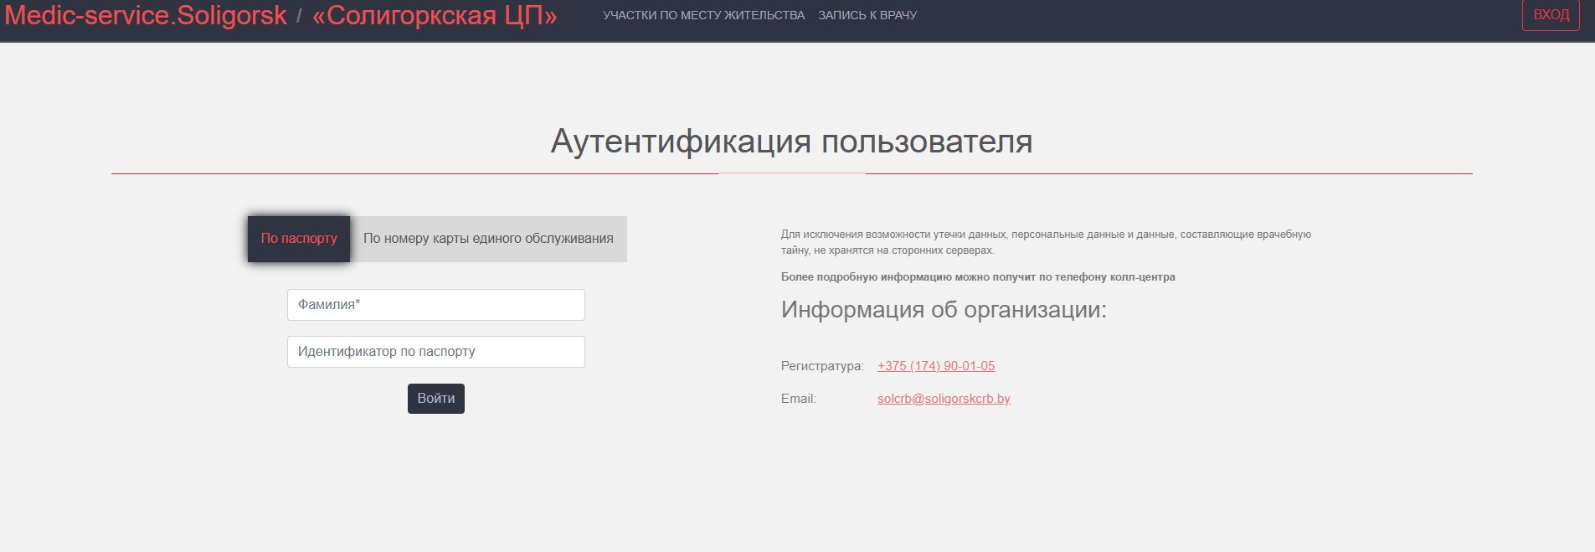Click the data leak disclaimer paragraph

1046,242
